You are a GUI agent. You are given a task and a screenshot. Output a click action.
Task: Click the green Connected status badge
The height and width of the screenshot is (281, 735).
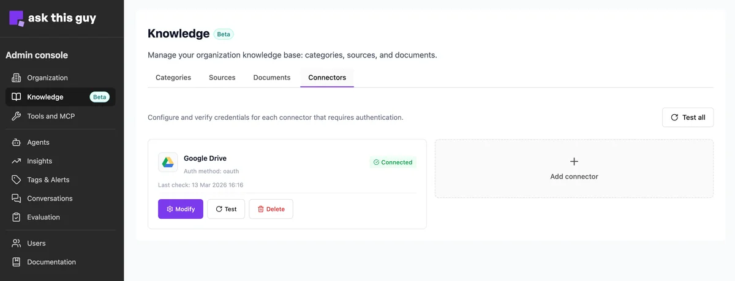tap(393, 162)
